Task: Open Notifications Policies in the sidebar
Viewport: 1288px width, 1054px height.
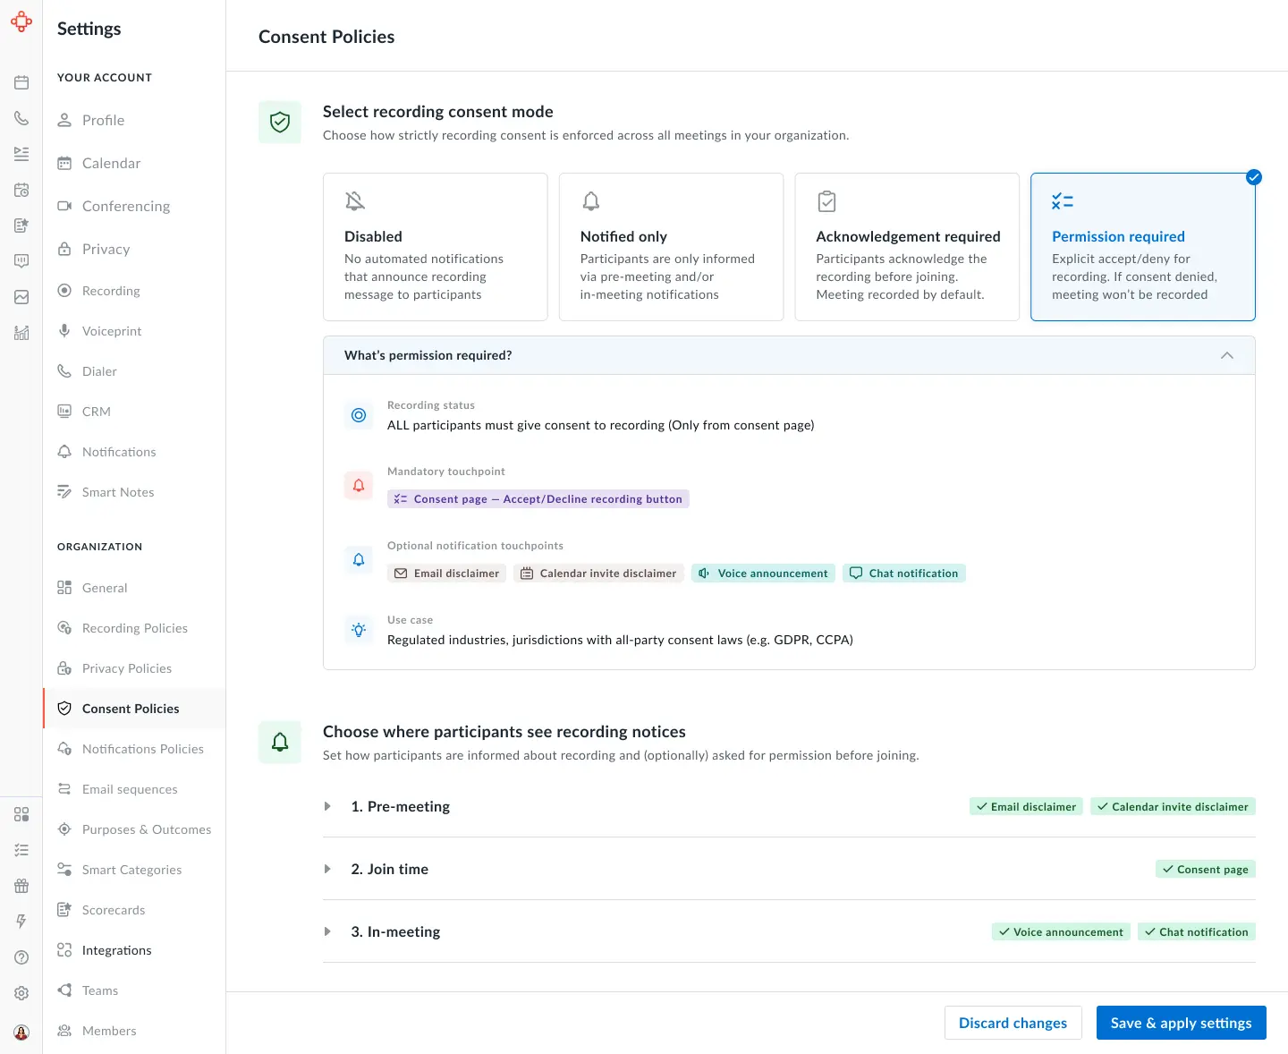Action: 142,748
